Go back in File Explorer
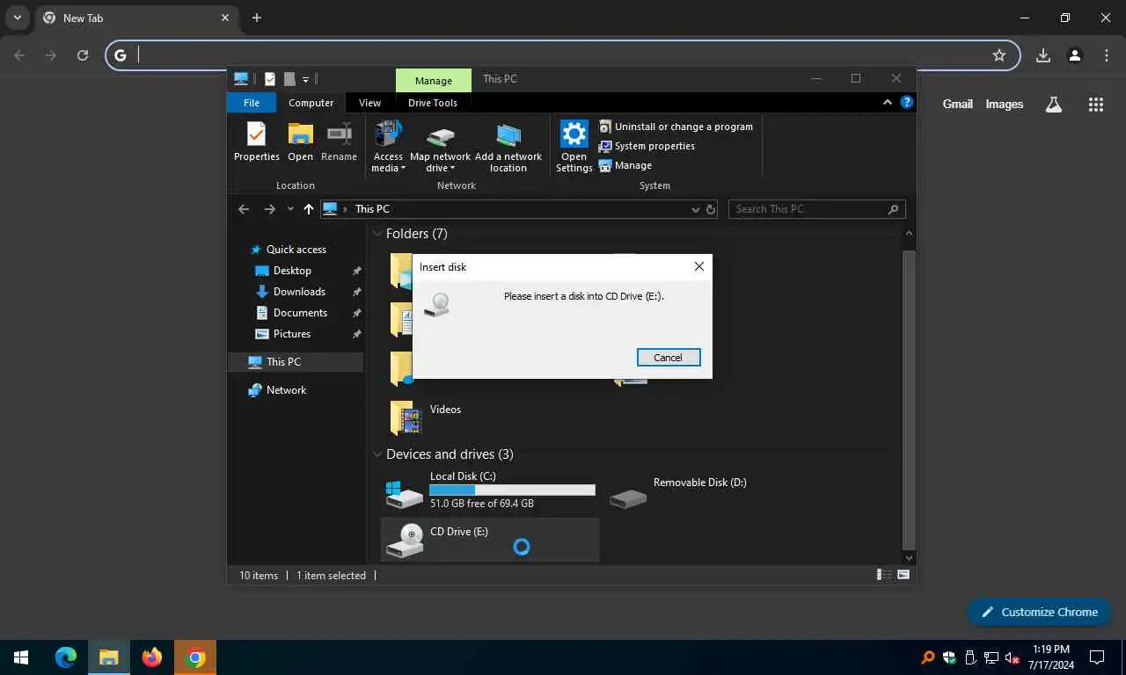 244,209
